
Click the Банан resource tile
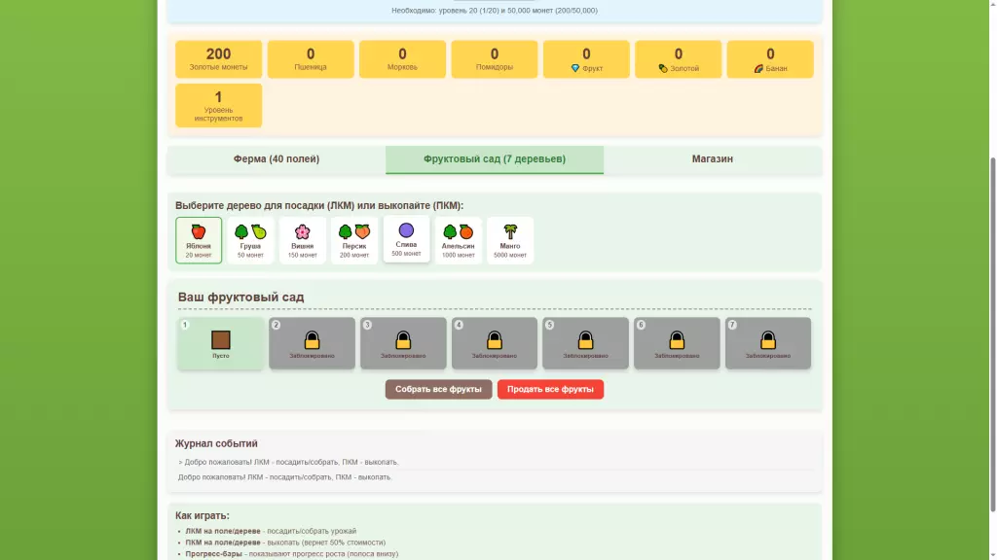[x=770, y=59]
